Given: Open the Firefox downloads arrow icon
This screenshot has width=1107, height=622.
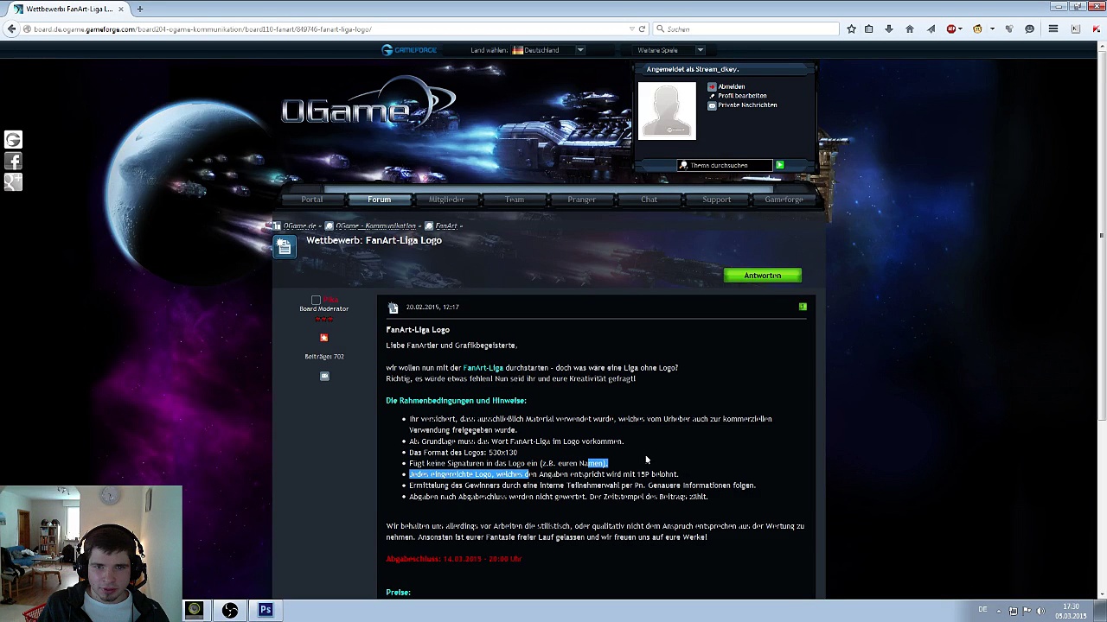Looking at the screenshot, I should [x=888, y=29].
